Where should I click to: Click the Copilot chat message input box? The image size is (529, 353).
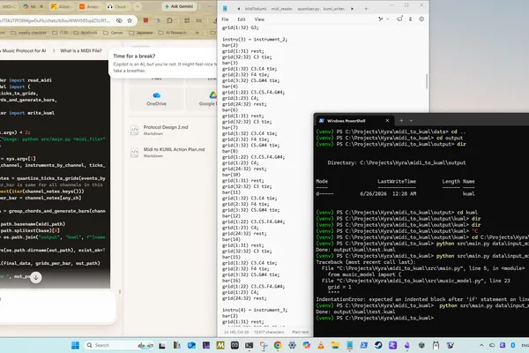coord(57,306)
